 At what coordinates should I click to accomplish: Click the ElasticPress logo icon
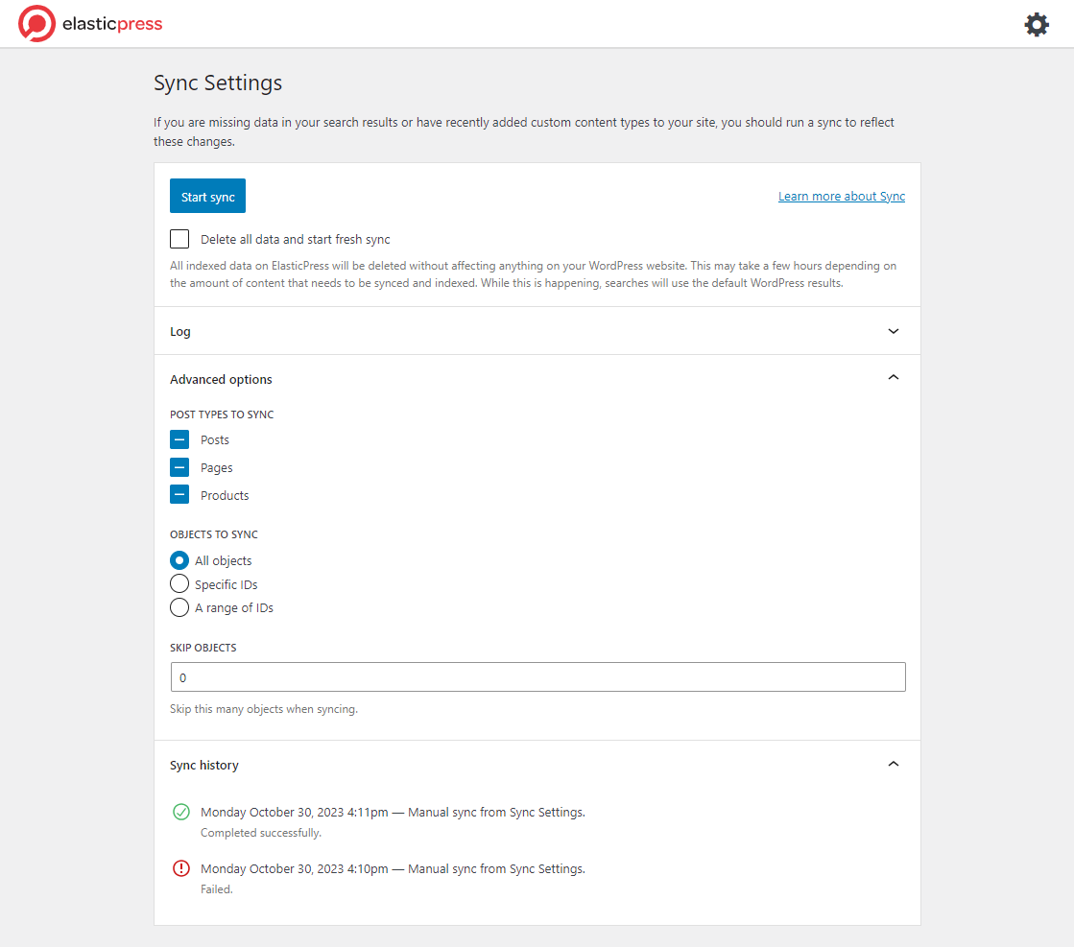point(36,24)
